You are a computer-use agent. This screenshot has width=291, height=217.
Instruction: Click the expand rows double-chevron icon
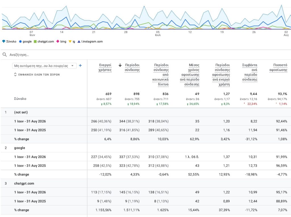(x=15, y=75)
